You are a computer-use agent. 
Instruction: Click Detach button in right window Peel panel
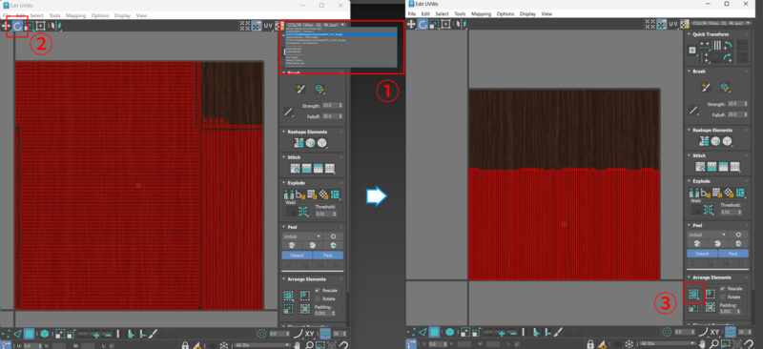702,254
